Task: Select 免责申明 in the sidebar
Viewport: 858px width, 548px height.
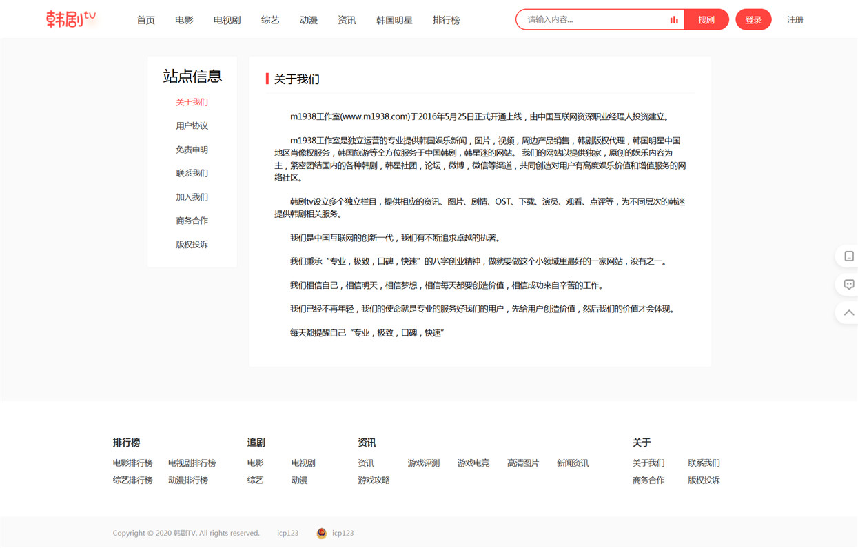Action: [192, 150]
